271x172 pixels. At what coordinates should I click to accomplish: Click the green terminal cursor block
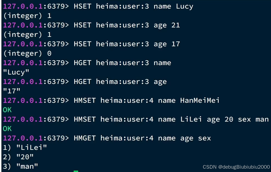[76, 171]
